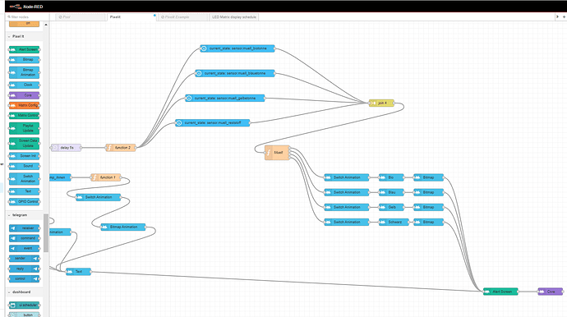Add a new flow with the plus button
The image size is (567, 317).
coord(564,16)
